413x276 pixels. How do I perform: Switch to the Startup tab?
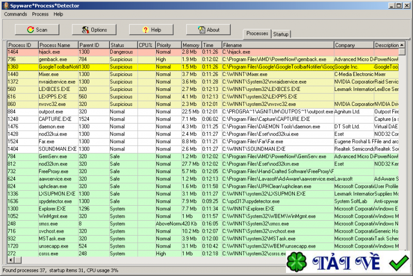(x=281, y=34)
